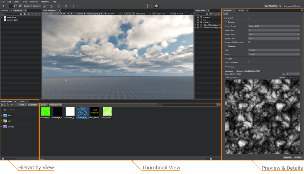Click the play/run animation icon in top toolbar
This screenshot has width=304, height=174.
click(148, 6)
